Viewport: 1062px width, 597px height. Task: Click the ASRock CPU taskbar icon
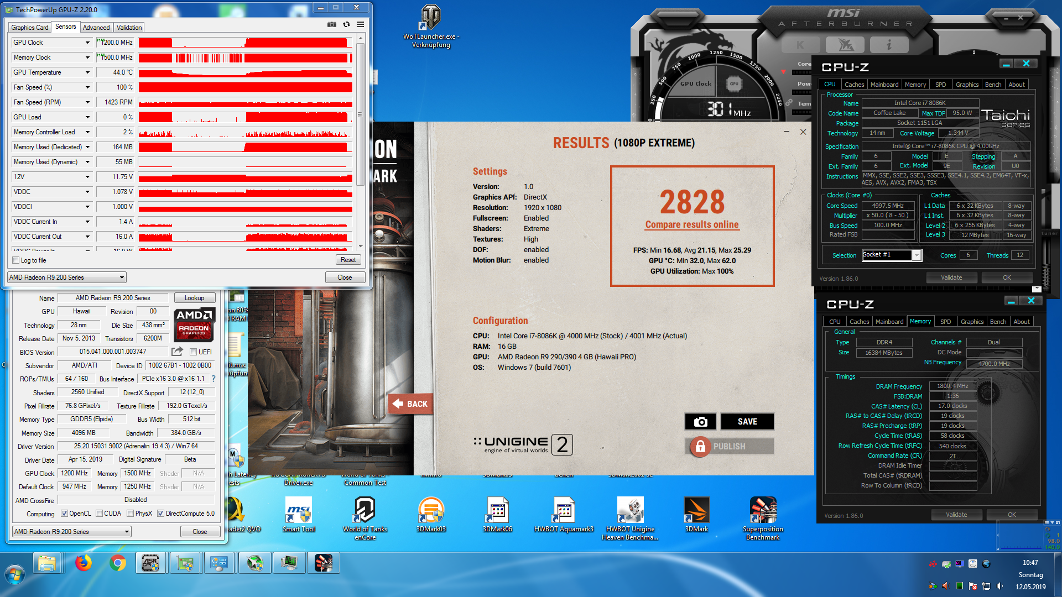pyautogui.click(x=150, y=563)
